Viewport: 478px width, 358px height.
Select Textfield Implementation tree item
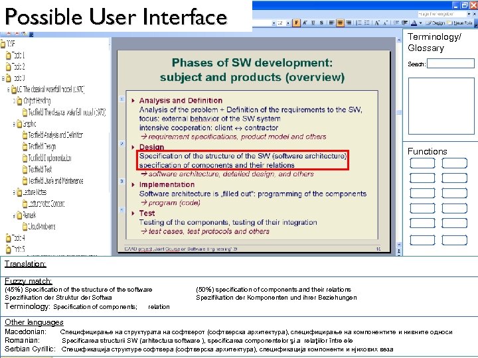(x=47, y=158)
